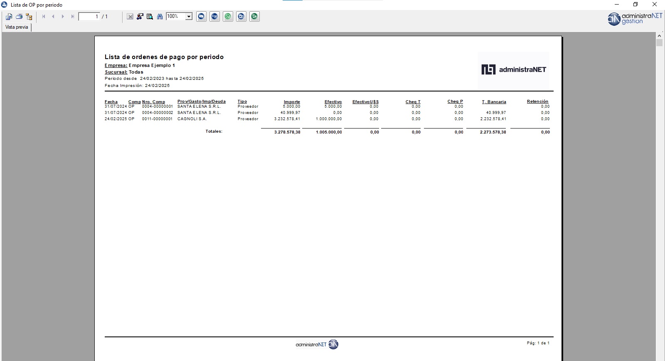Click the administraNET logo in report footer
Image resolution: width=665 pixels, height=361 pixels.
(317, 344)
